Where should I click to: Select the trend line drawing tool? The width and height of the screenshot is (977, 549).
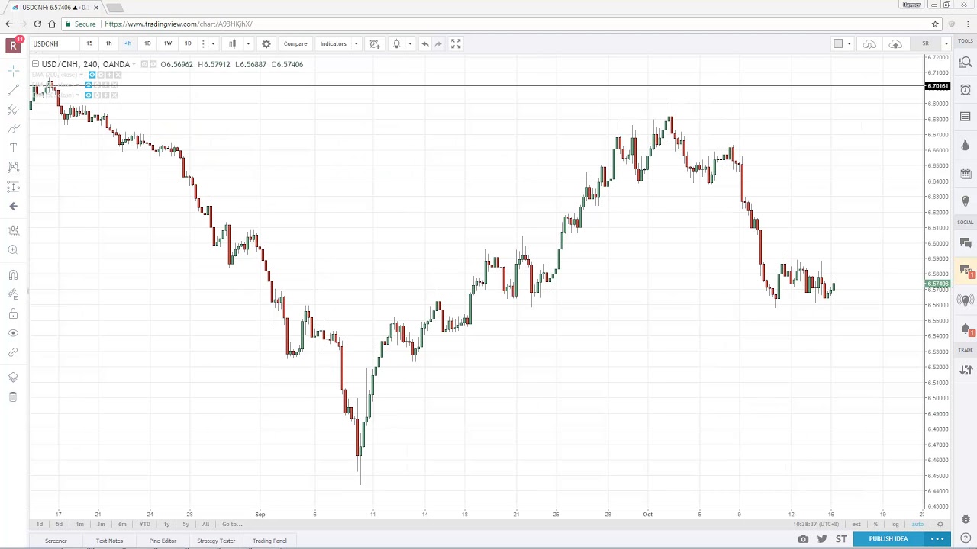tap(13, 90)
